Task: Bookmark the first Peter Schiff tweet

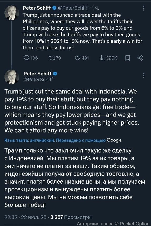Action: (x=128, y=58)
